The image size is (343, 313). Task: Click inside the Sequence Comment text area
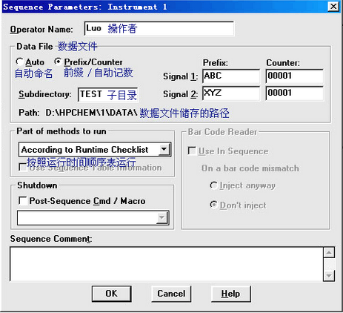pos(167,264)
